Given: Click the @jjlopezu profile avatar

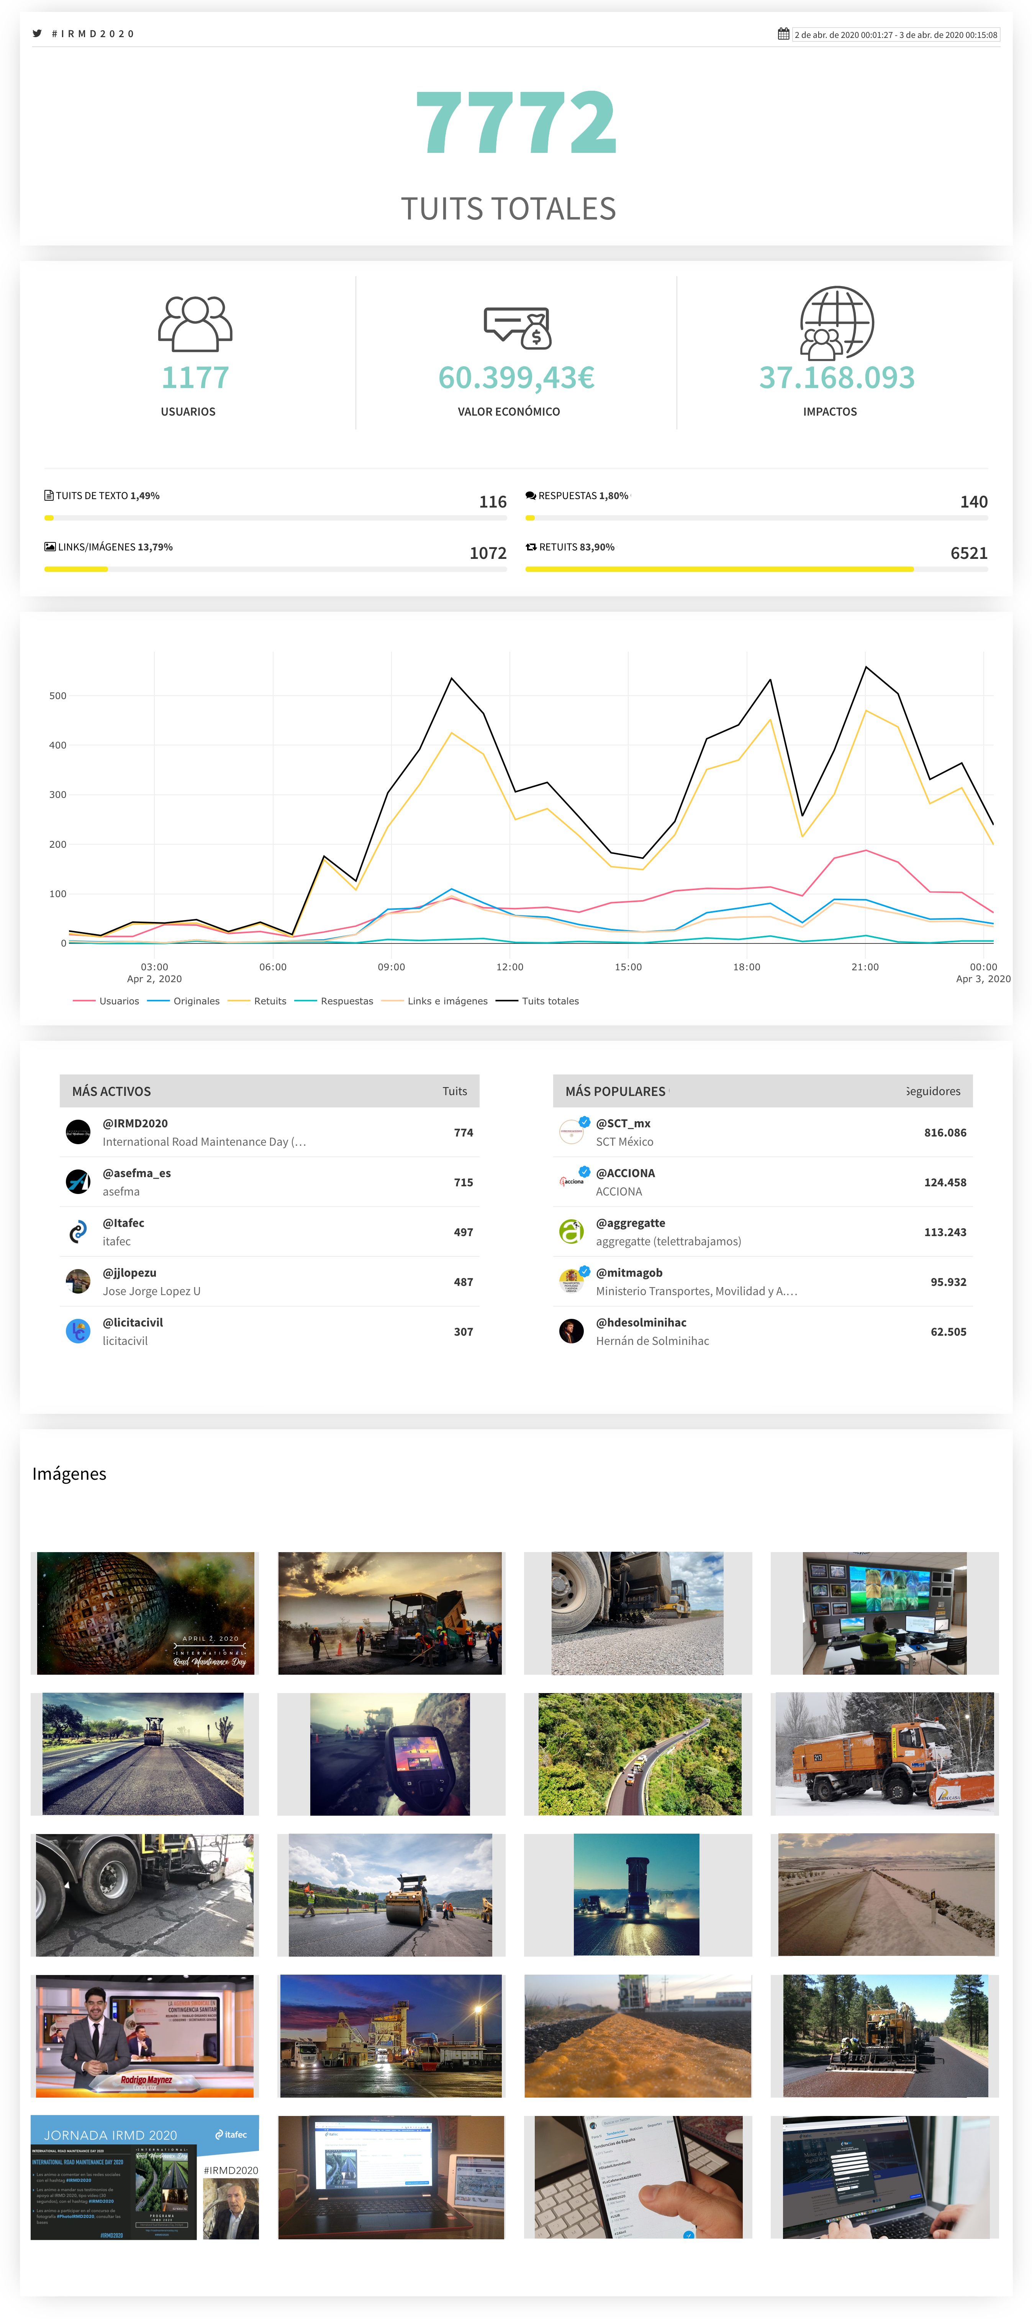Looking at the screenshot, I should [79, 1281].
